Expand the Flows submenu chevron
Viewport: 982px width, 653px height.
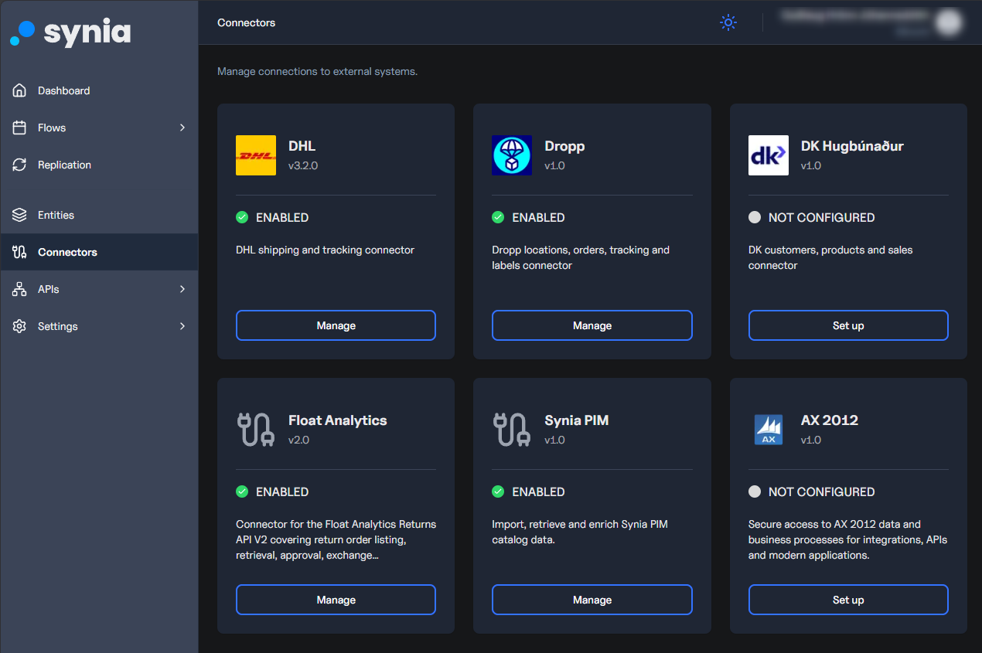pyautogui.click(x=182, y=128)
